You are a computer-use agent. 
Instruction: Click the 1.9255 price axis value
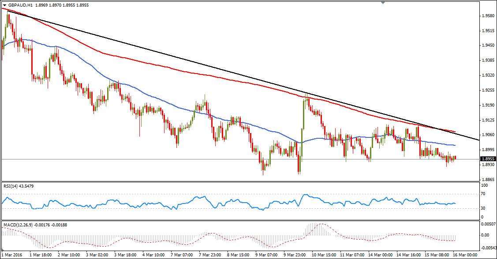click(x=488, y=90)
